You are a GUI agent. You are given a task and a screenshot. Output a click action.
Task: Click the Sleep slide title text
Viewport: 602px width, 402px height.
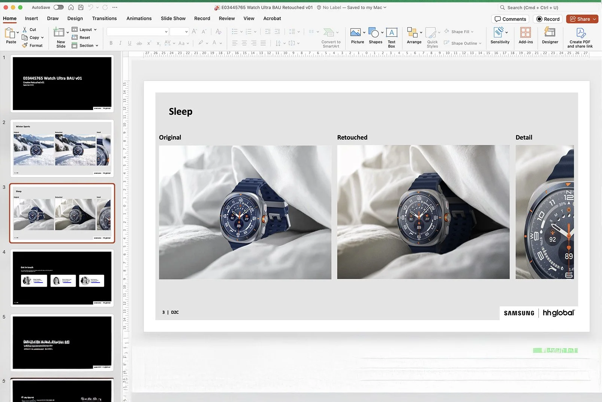point(180,112)
